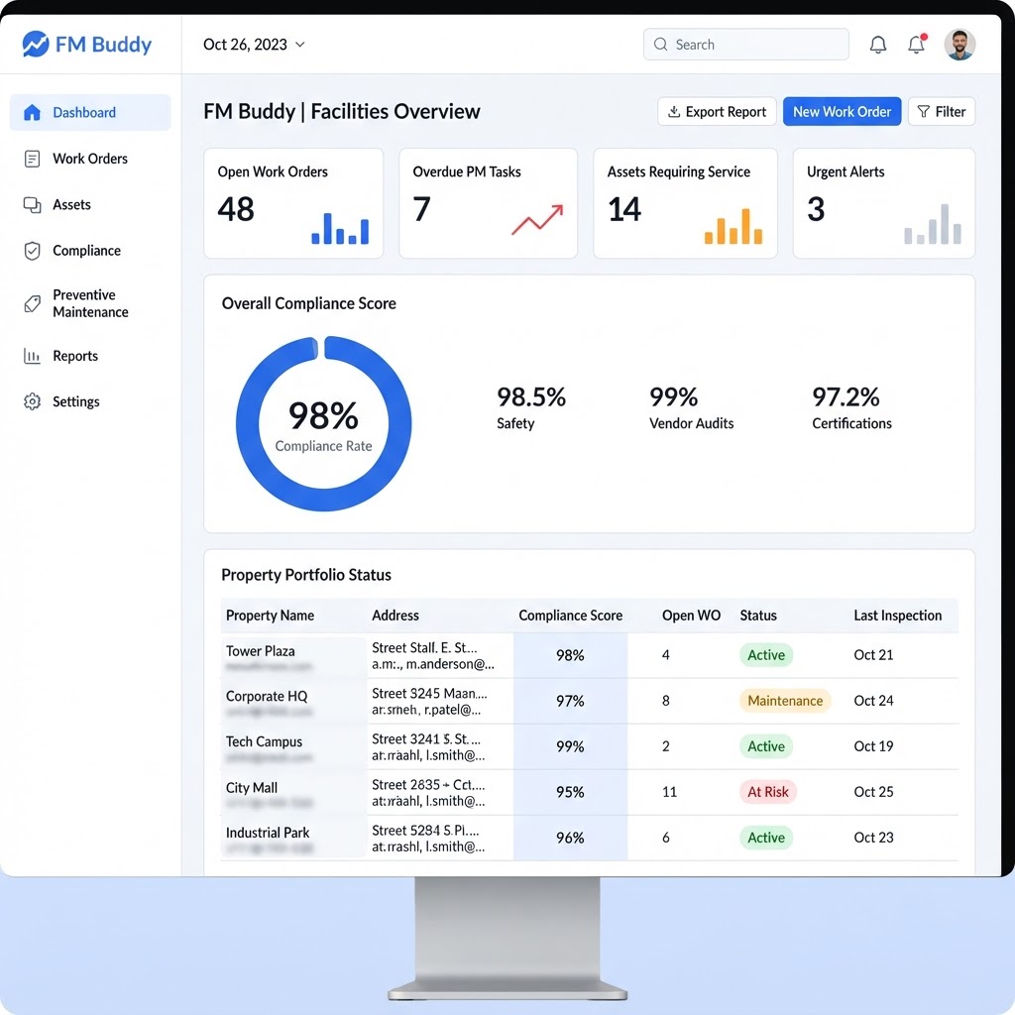Go to Work Orders section
Screen dimensions: 1015x1015
click(x=90, y=159)
